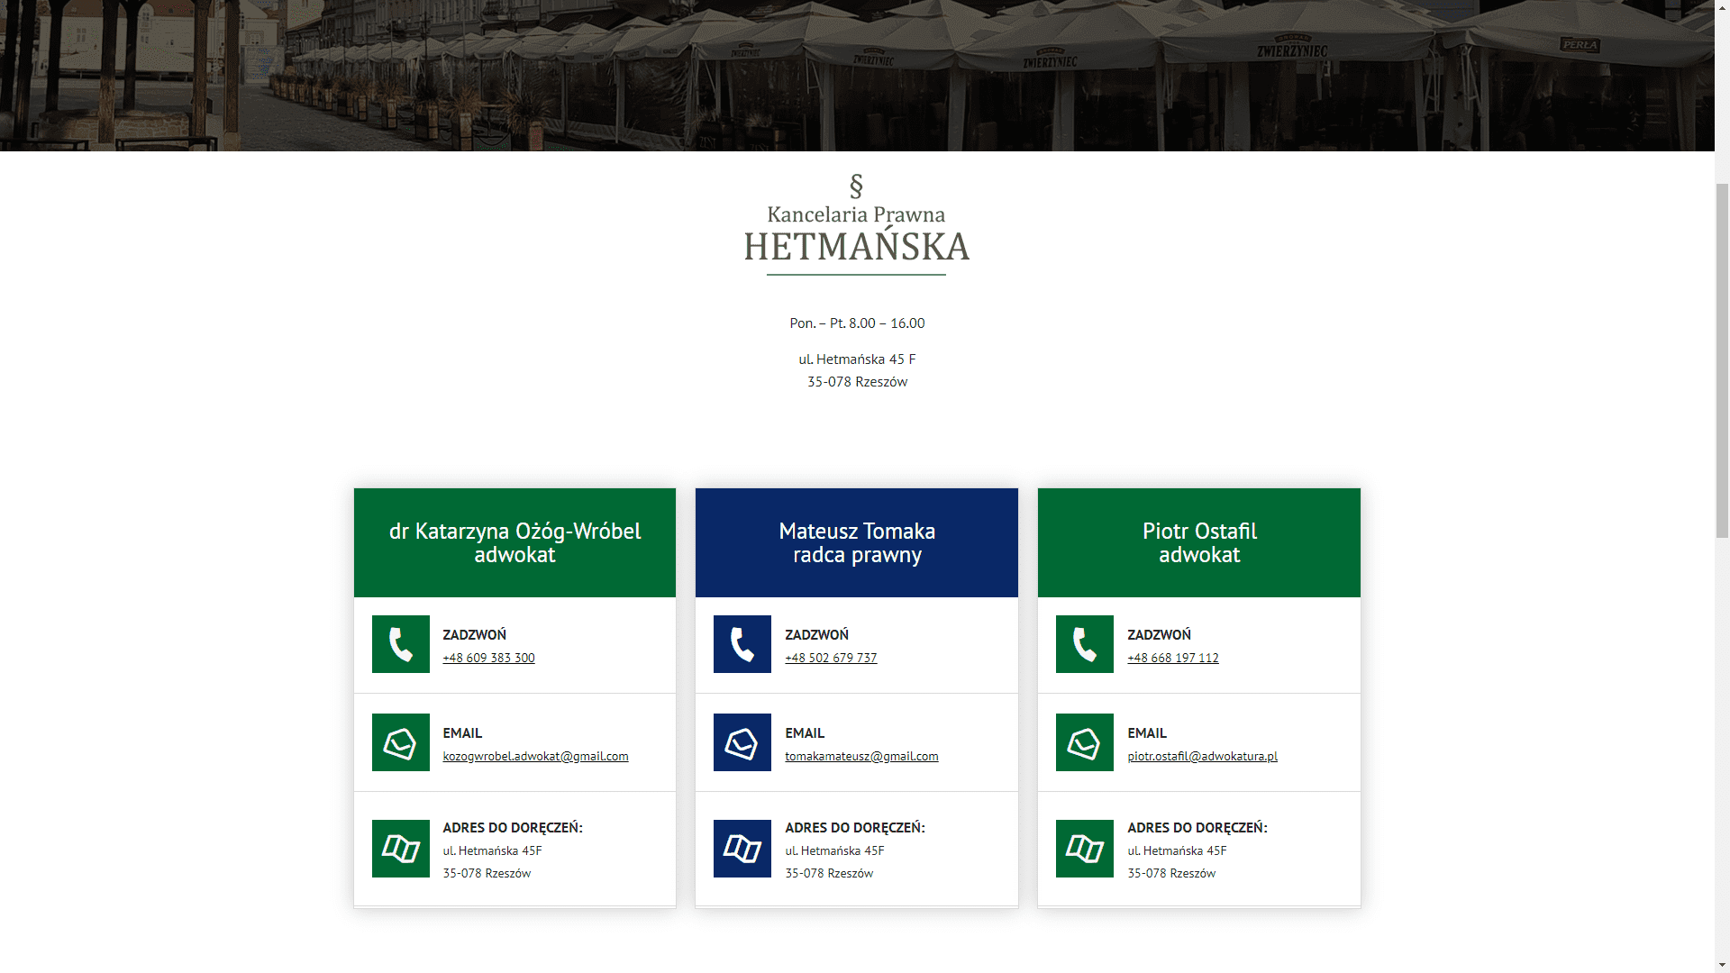The width and height of the screenshot is (1730, 973).
Task: Call phone number +48 502 679 737
Action: [x=830, y=659]
